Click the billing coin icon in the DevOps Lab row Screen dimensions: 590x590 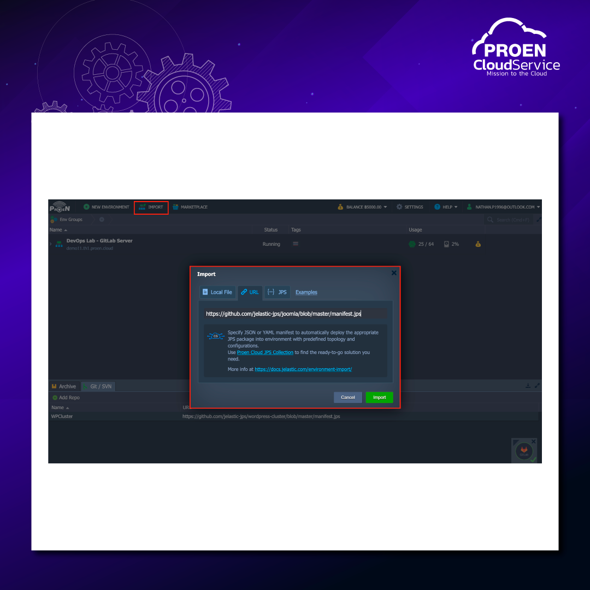point(478,244)
